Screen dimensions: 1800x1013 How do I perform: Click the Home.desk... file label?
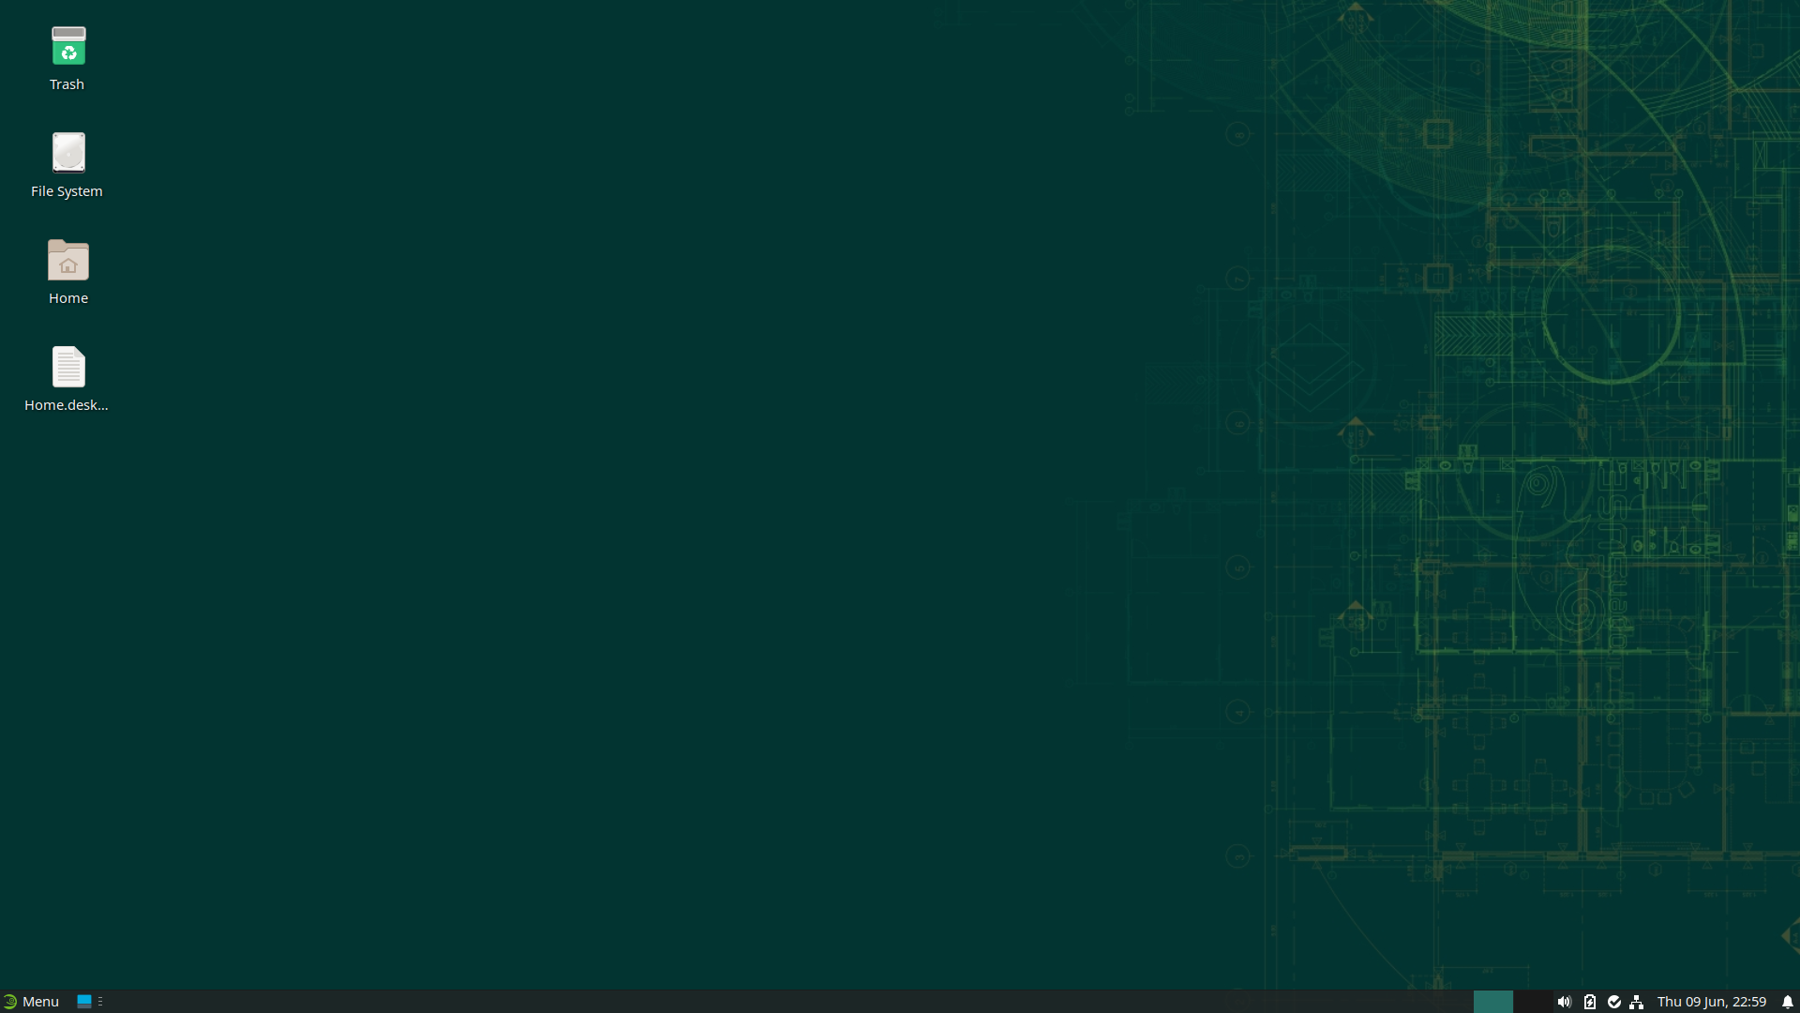67,405
